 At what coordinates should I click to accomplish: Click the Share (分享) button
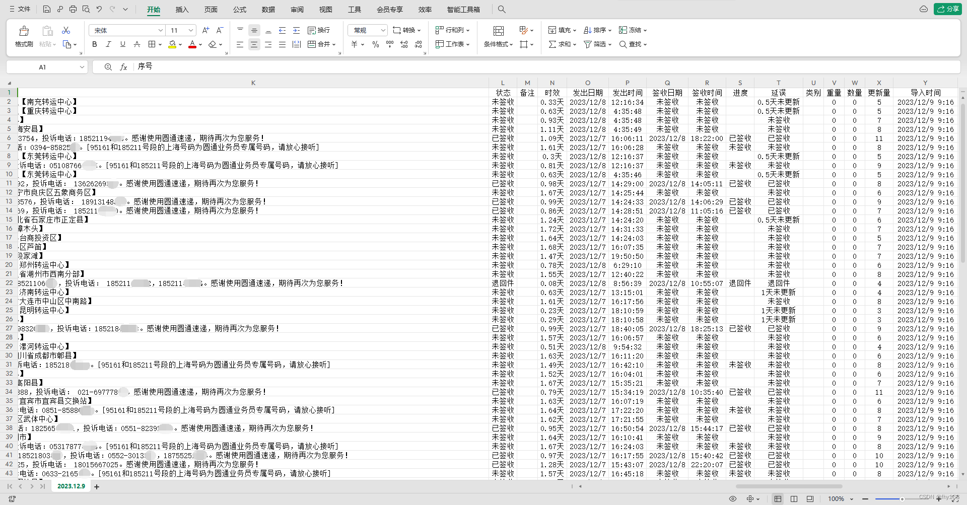(x=947, y=9)
